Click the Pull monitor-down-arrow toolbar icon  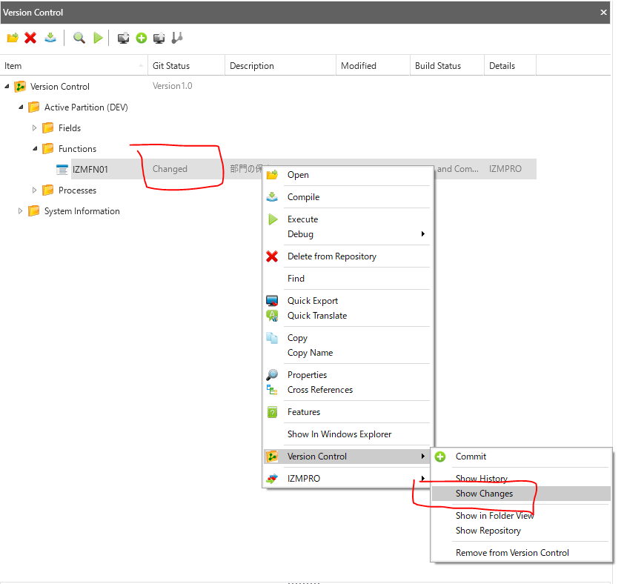tap(123, 39)
